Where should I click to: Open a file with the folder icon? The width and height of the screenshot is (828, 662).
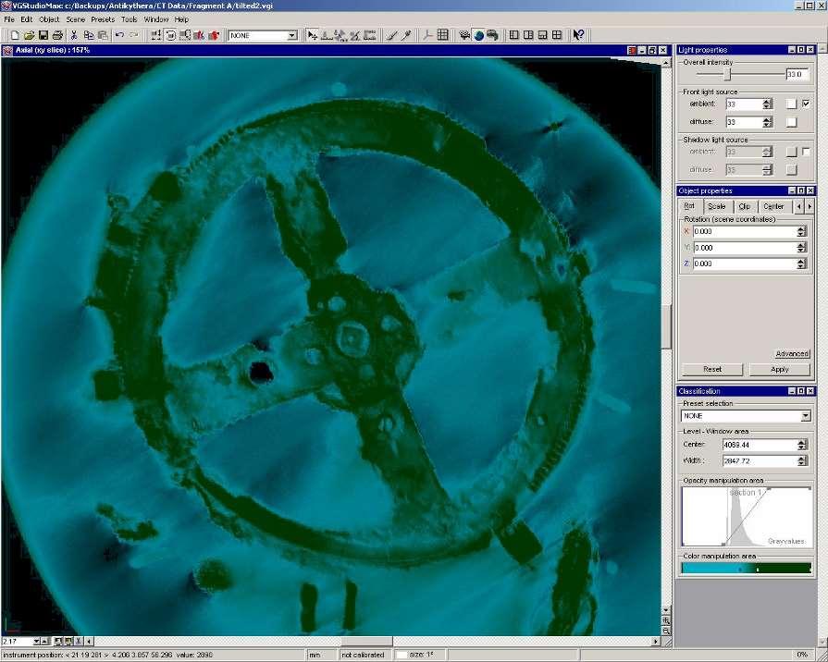(x=29, y=35)
